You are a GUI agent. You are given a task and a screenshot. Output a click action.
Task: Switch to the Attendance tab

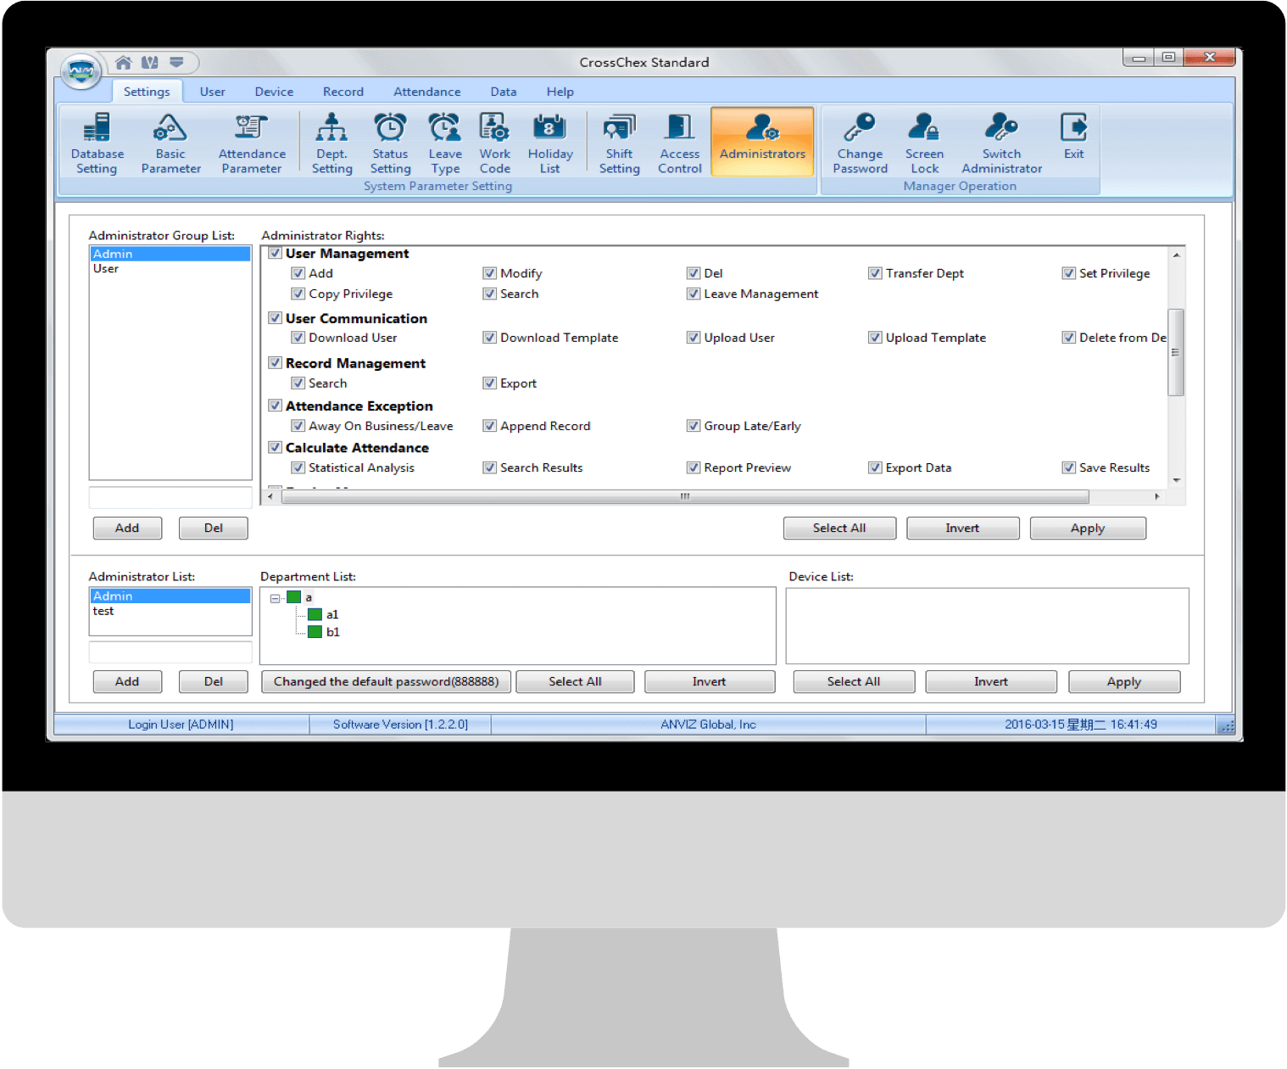tap(426, 92)
